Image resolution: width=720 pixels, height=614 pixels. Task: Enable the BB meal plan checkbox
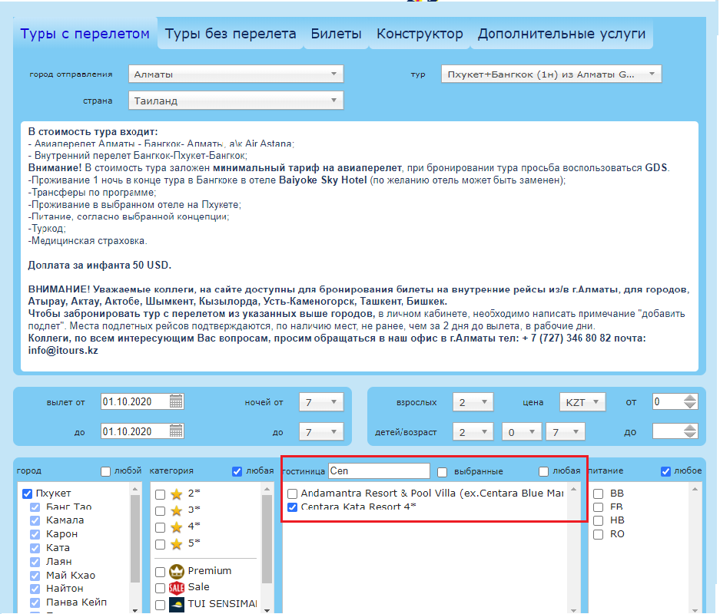click(x=599, y=494)
